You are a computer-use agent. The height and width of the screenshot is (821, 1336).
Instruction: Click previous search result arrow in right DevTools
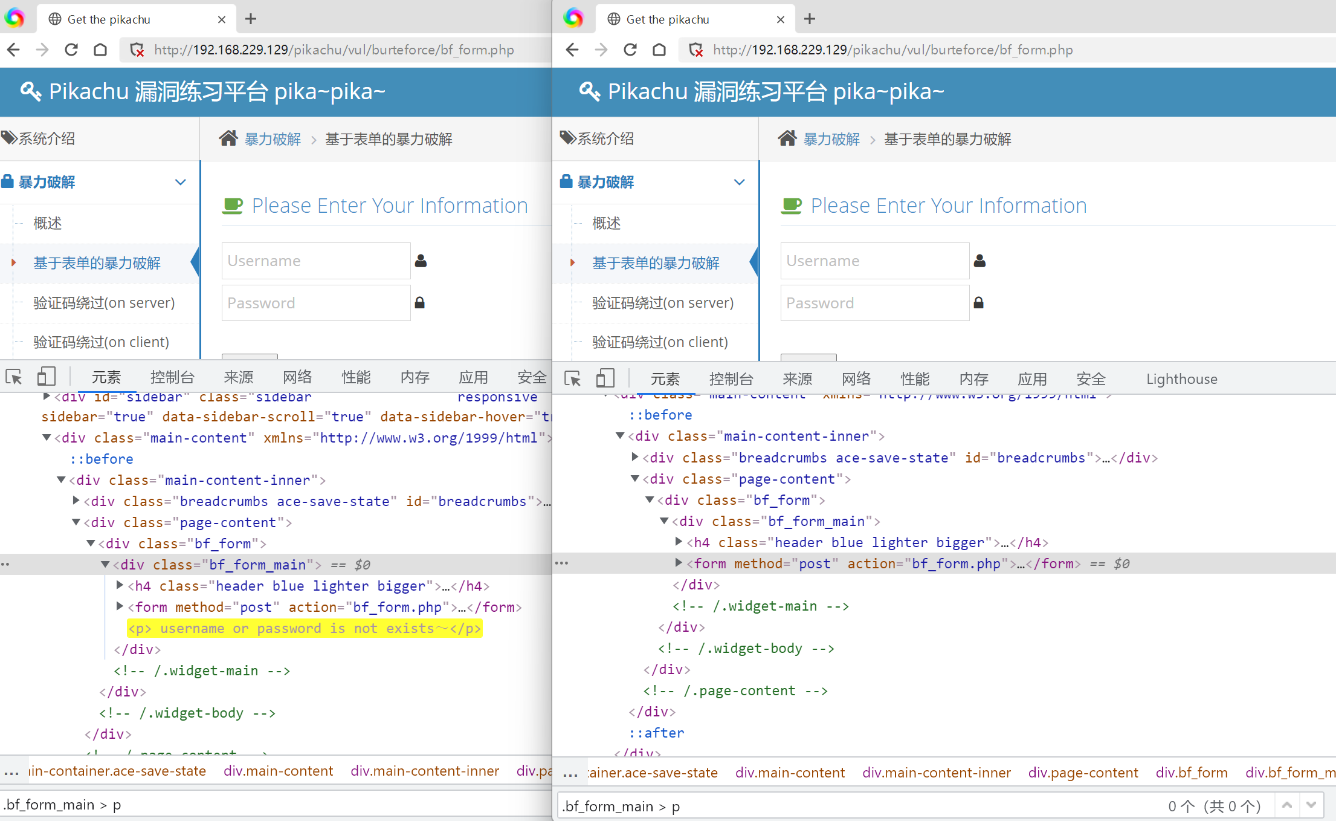[x=1287, y=805]
